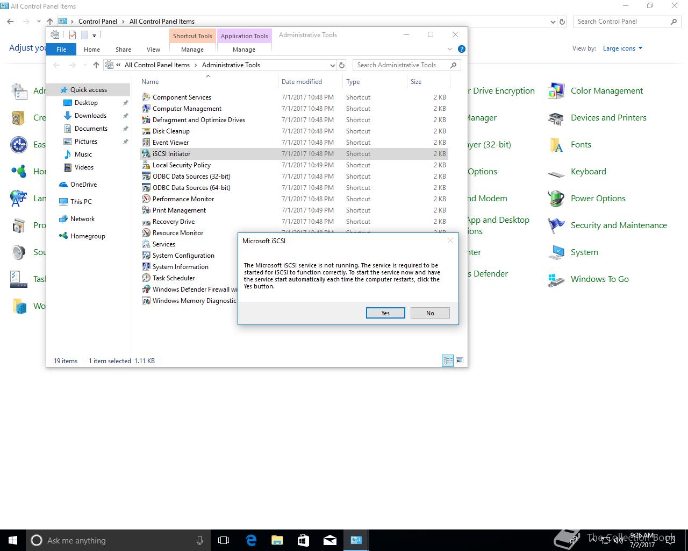Select Downloads in navigation pane
This screenshot has width=688, height=551.
90,116
